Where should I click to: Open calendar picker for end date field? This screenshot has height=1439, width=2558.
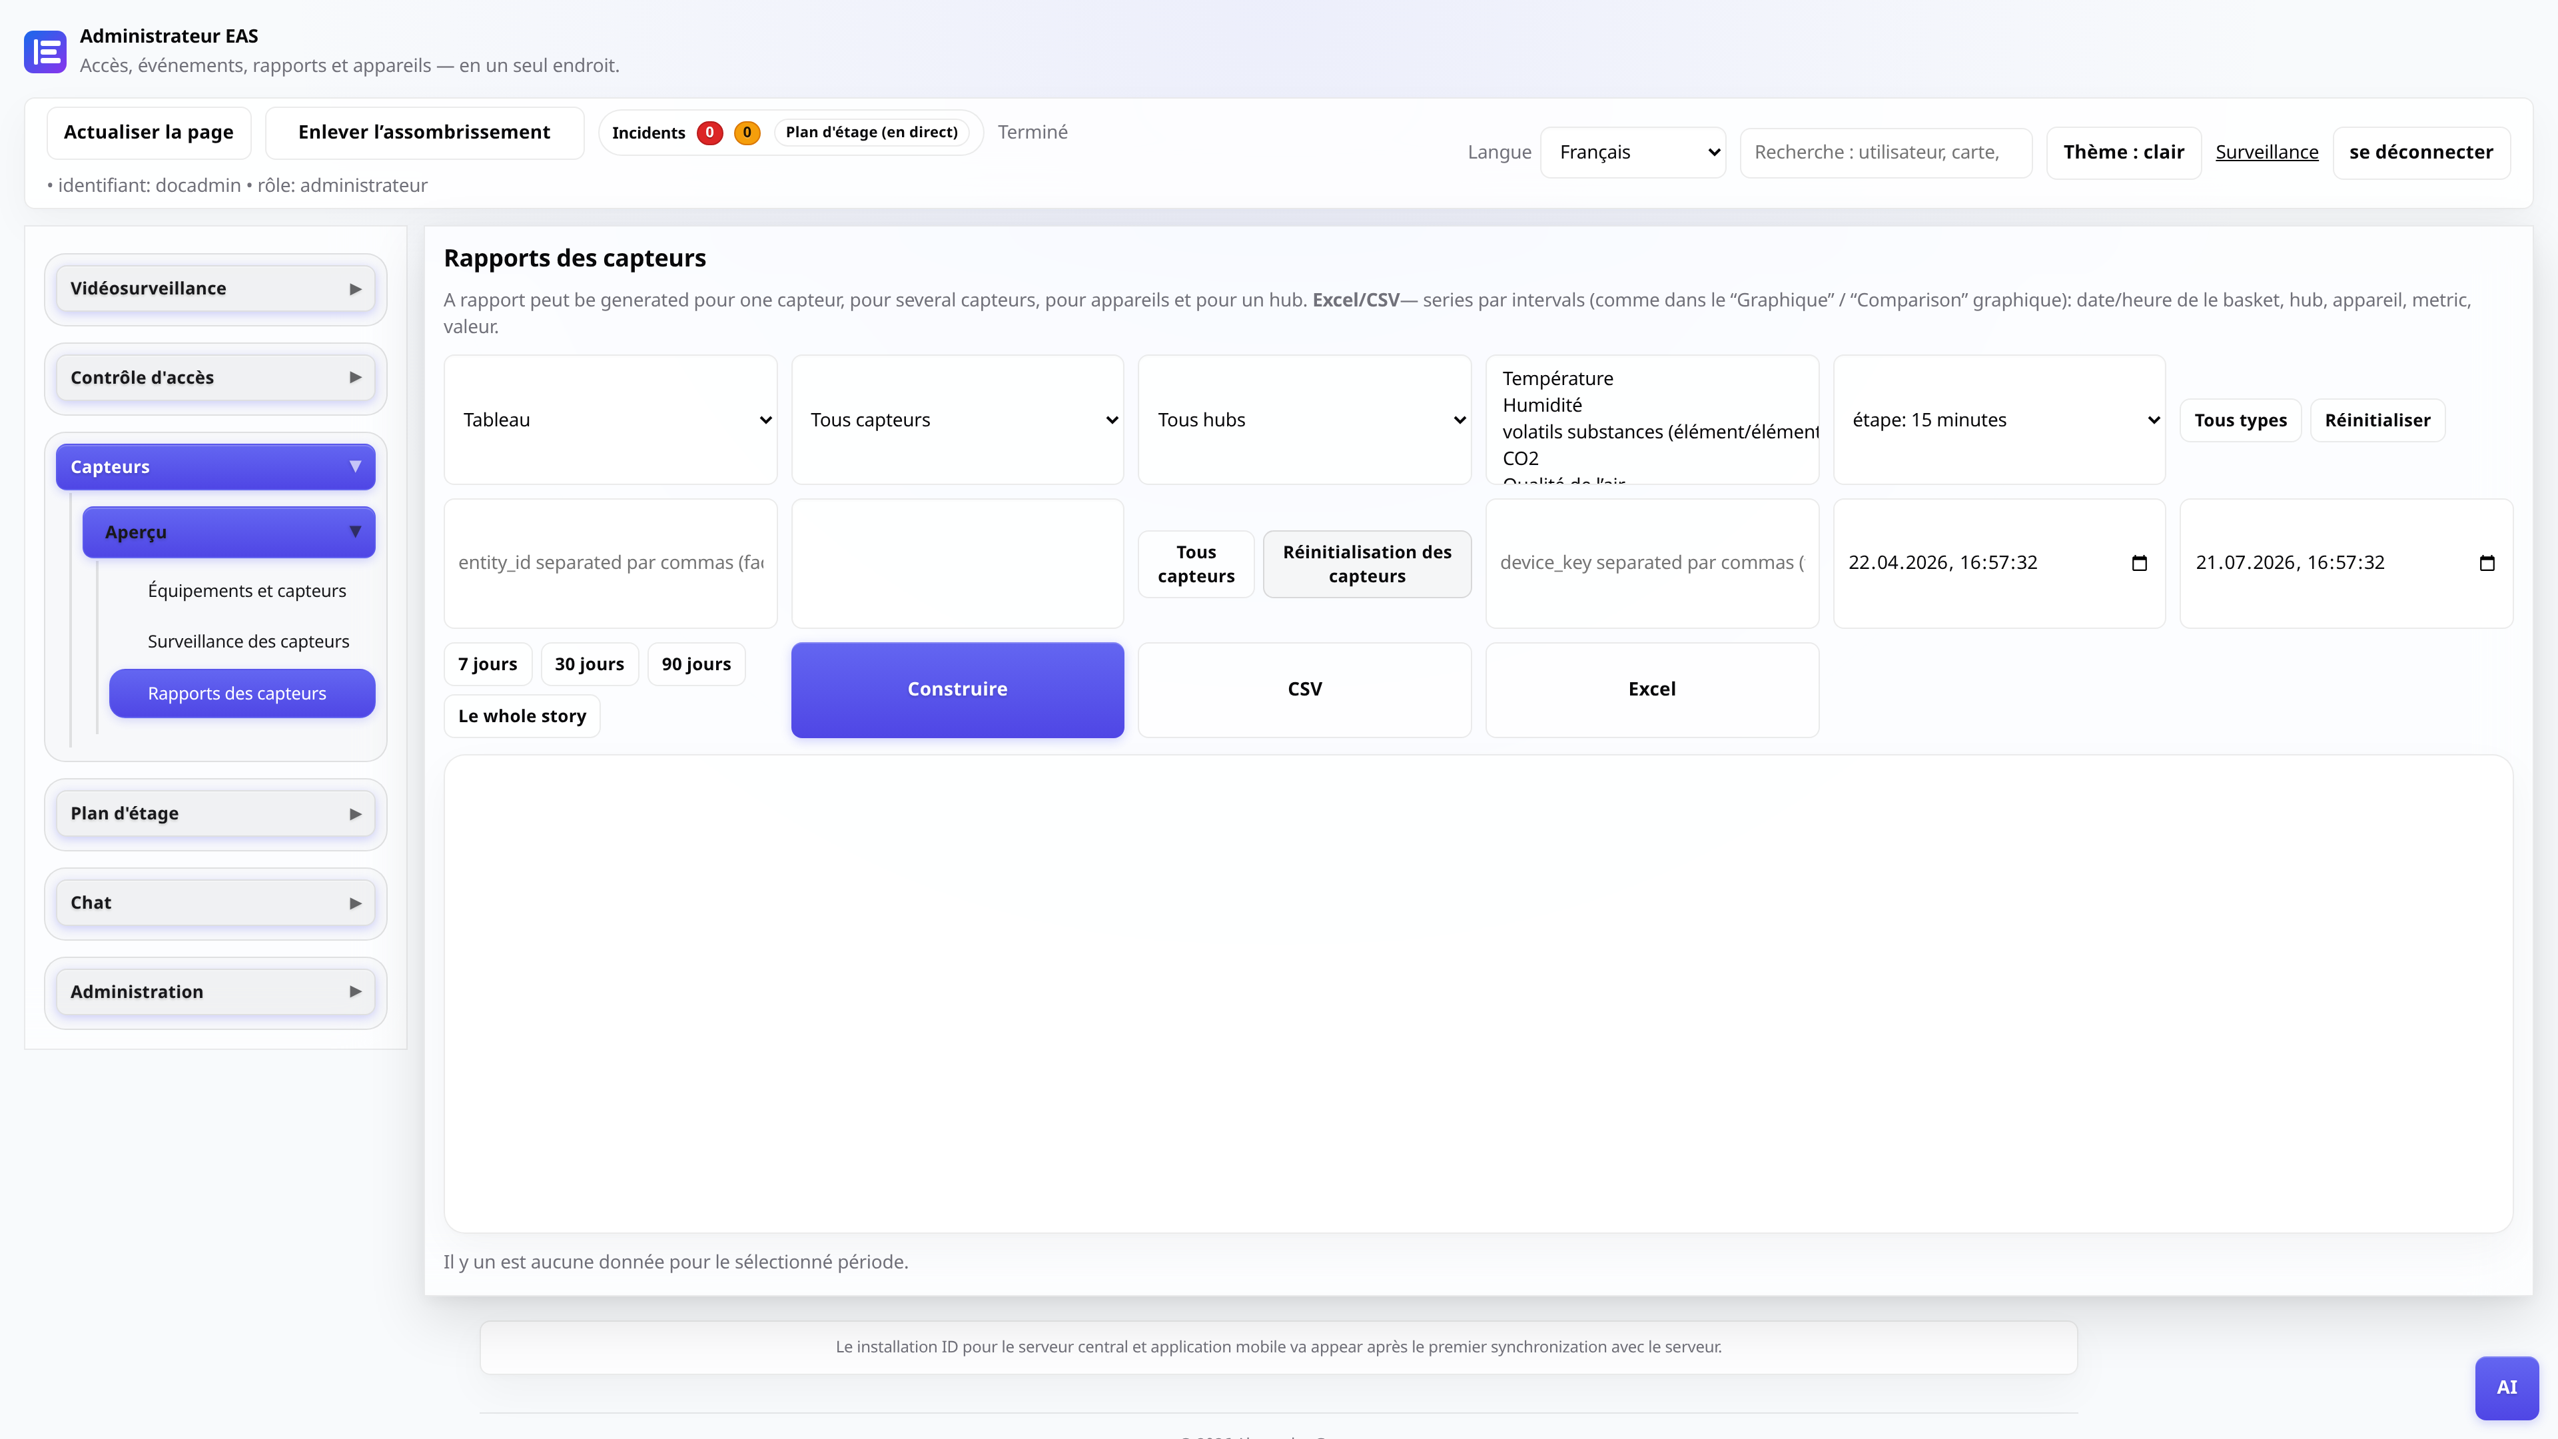pyautogui.click(x=2487, y=563)
